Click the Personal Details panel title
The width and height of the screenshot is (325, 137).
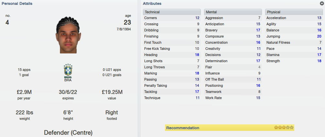17,4
